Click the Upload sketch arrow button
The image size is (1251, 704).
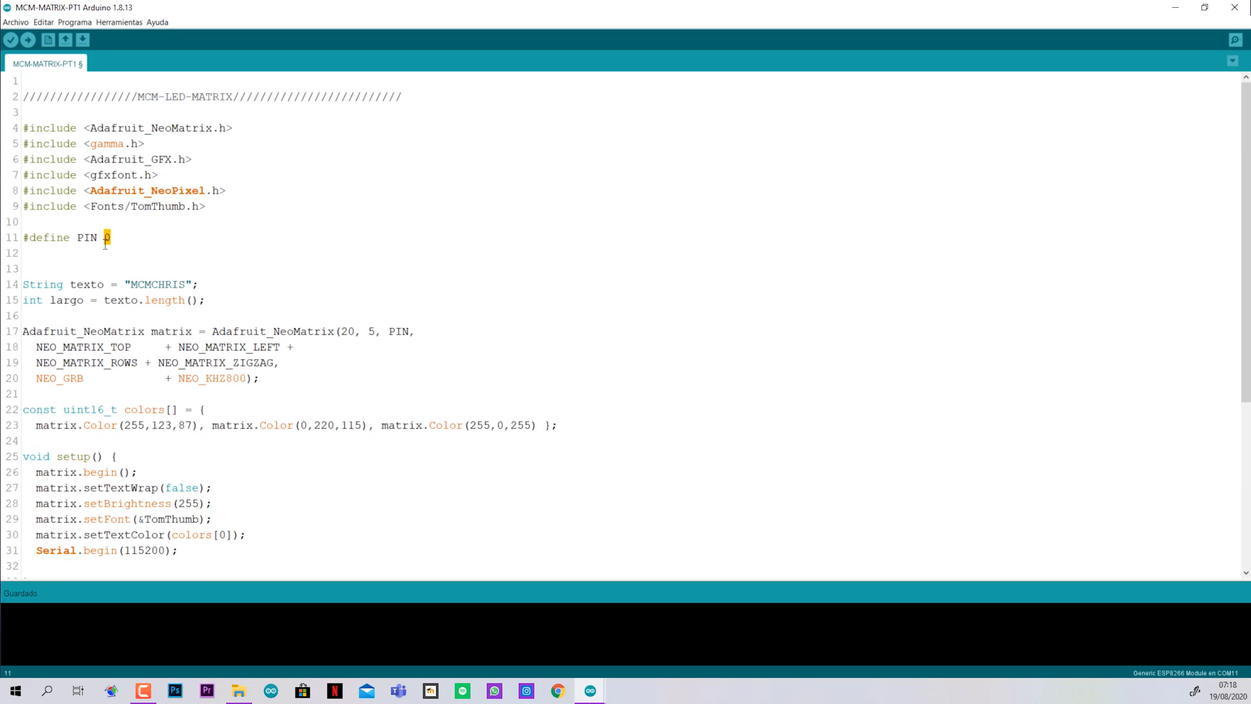coord(28,40)
